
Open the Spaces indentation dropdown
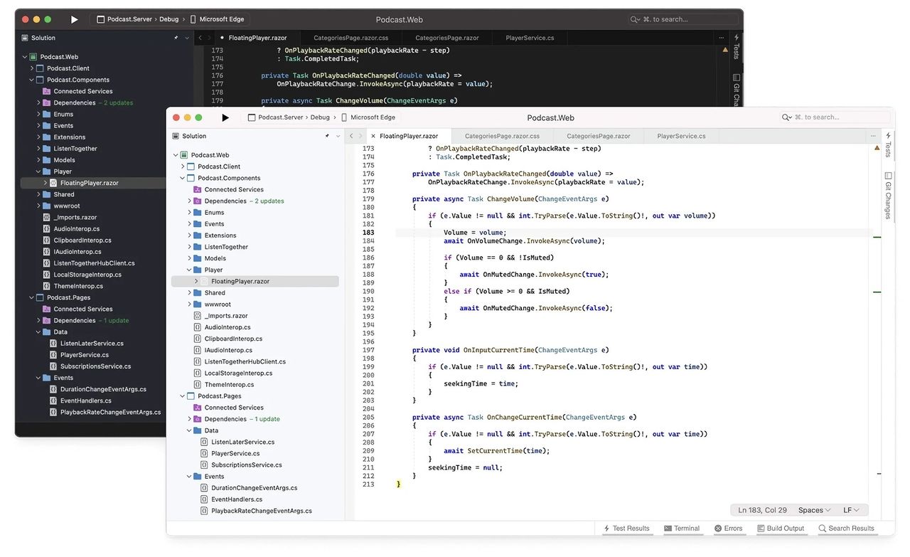813,509
